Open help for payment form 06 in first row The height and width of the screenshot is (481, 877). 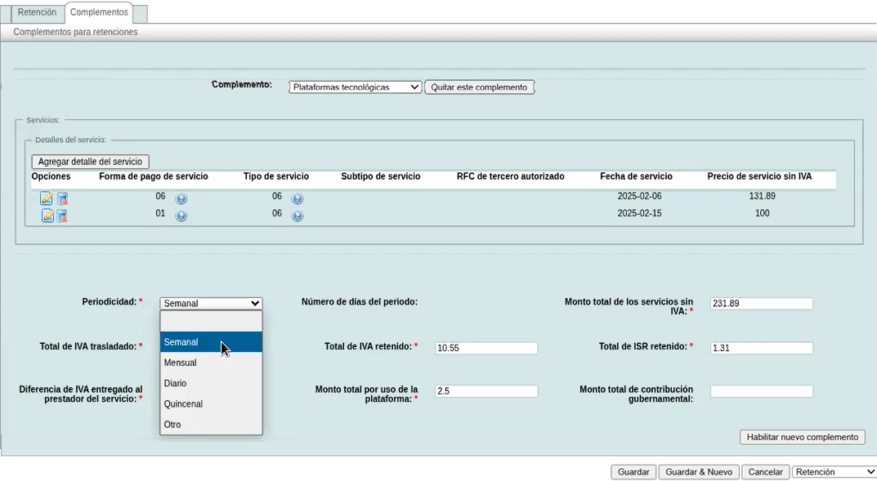click(x=181, y=199)
